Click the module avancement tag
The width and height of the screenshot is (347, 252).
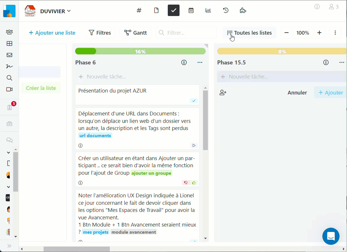click(134, 232)
